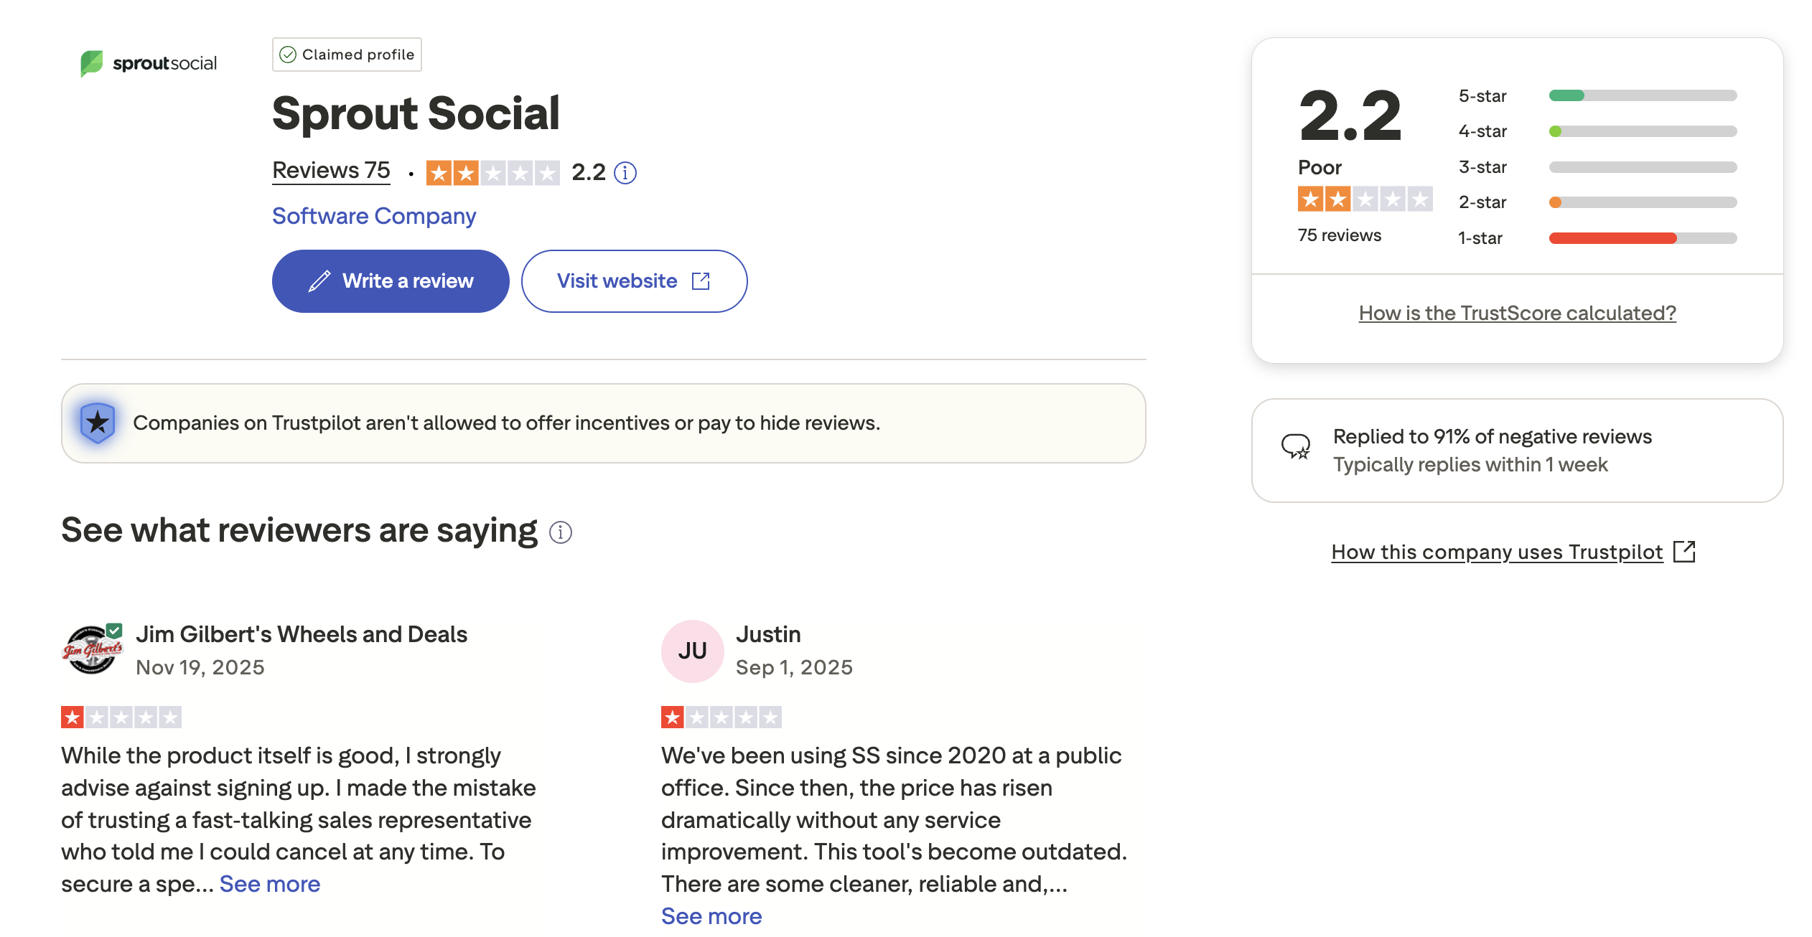Screen dimensions: 1812x937
Task: Expand Justin's review with See more
Action: 711,915
